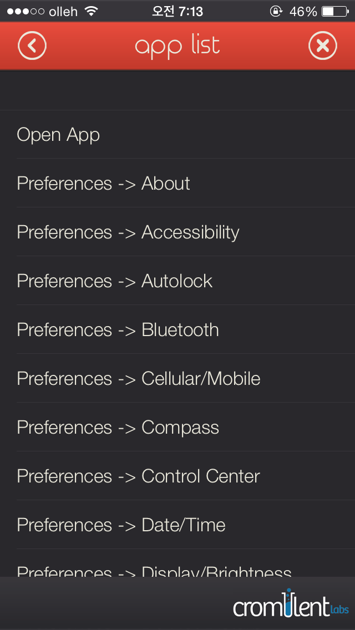Choose Preferences -> Date/Time
Image resolution: width=355 pixels, height=630 pixels.
(177, 524)
